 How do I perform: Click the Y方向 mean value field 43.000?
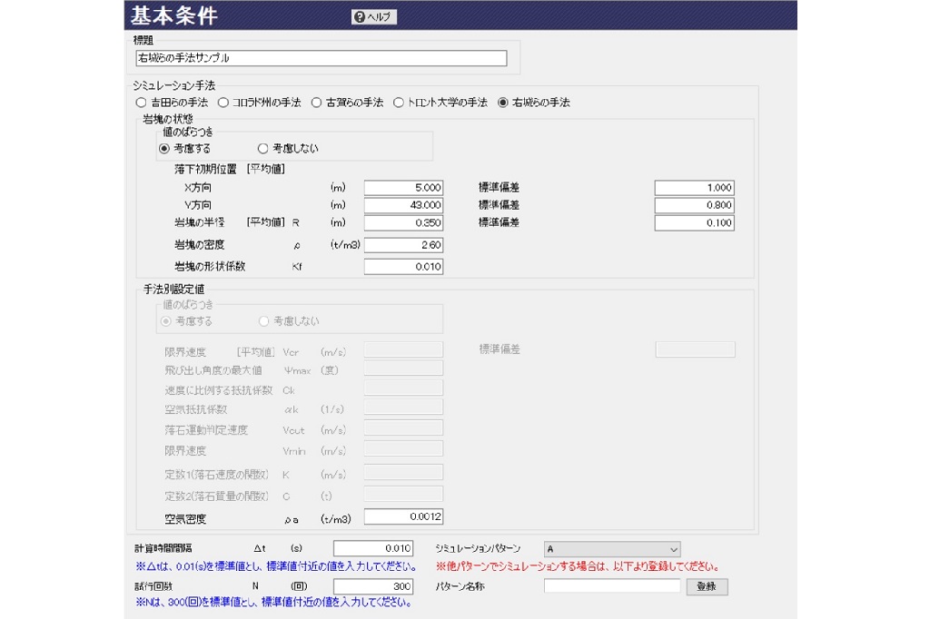point(404,205)
